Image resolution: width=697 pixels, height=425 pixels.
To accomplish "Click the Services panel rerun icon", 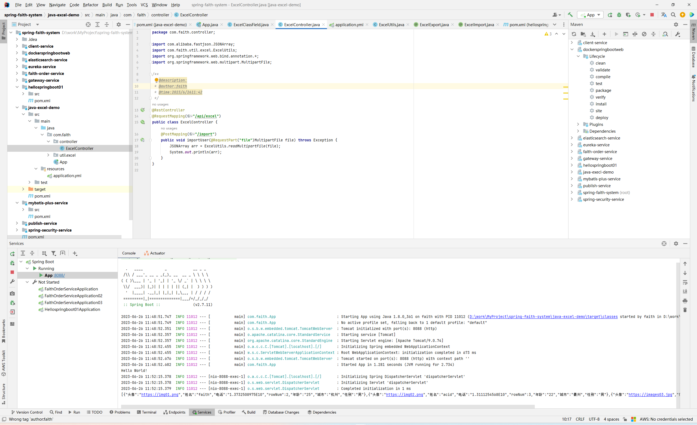I will click(x=12, y=254).
